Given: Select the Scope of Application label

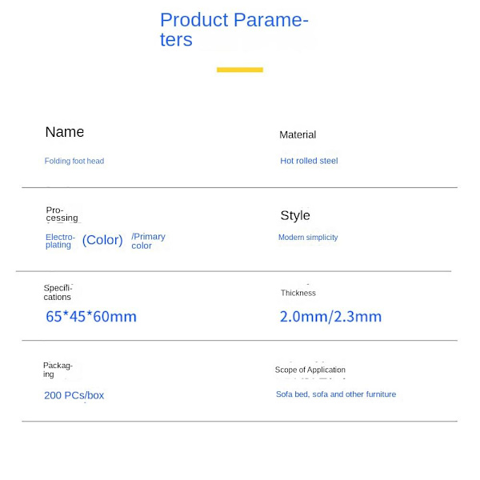Looking at the screenshot, I should (x=310, y=370).
